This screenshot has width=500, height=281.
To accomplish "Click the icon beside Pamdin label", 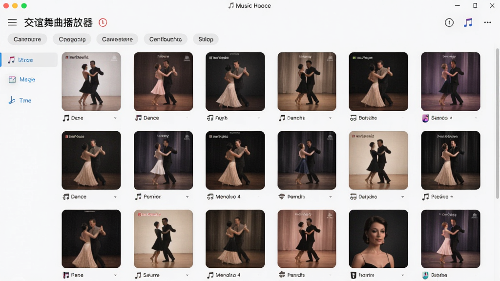I will [x=282, y=197].
